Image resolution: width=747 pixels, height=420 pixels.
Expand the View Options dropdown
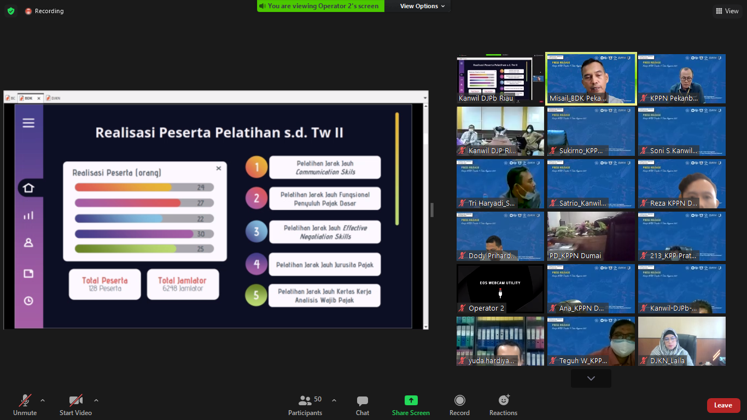point(422,6)
